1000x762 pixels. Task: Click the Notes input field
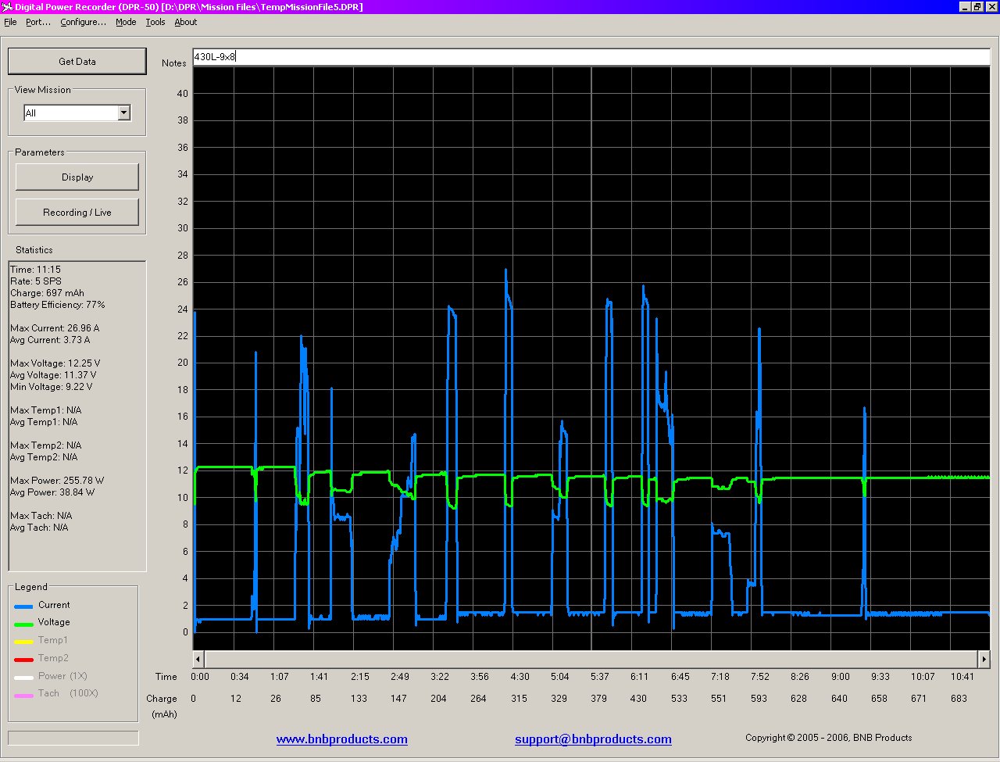coord(591,56)
